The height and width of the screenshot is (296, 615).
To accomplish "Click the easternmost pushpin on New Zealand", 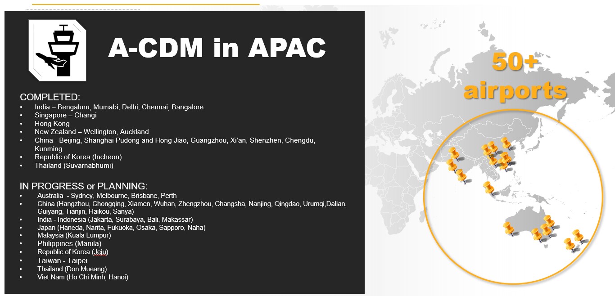I will click(x=578, y=235).
